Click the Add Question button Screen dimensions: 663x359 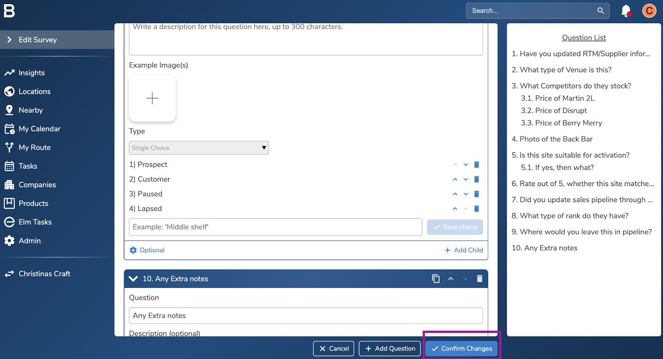pyautogui.click(x=390, y=349)
